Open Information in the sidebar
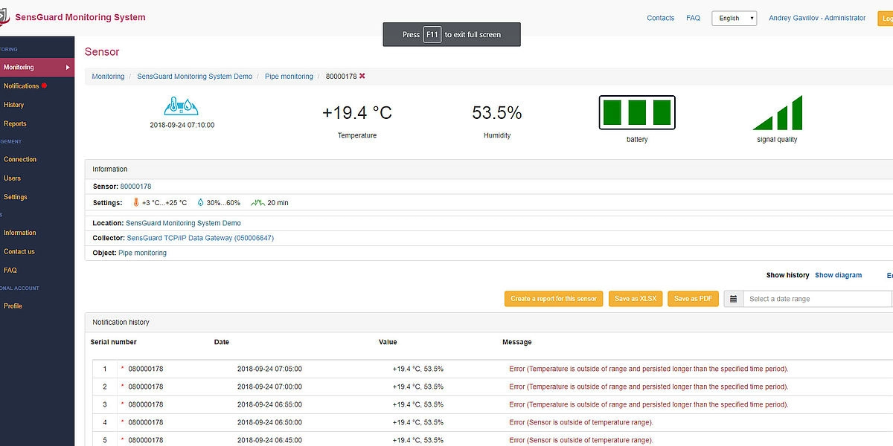Screen dimensions: 893x446 click(19, 233)
